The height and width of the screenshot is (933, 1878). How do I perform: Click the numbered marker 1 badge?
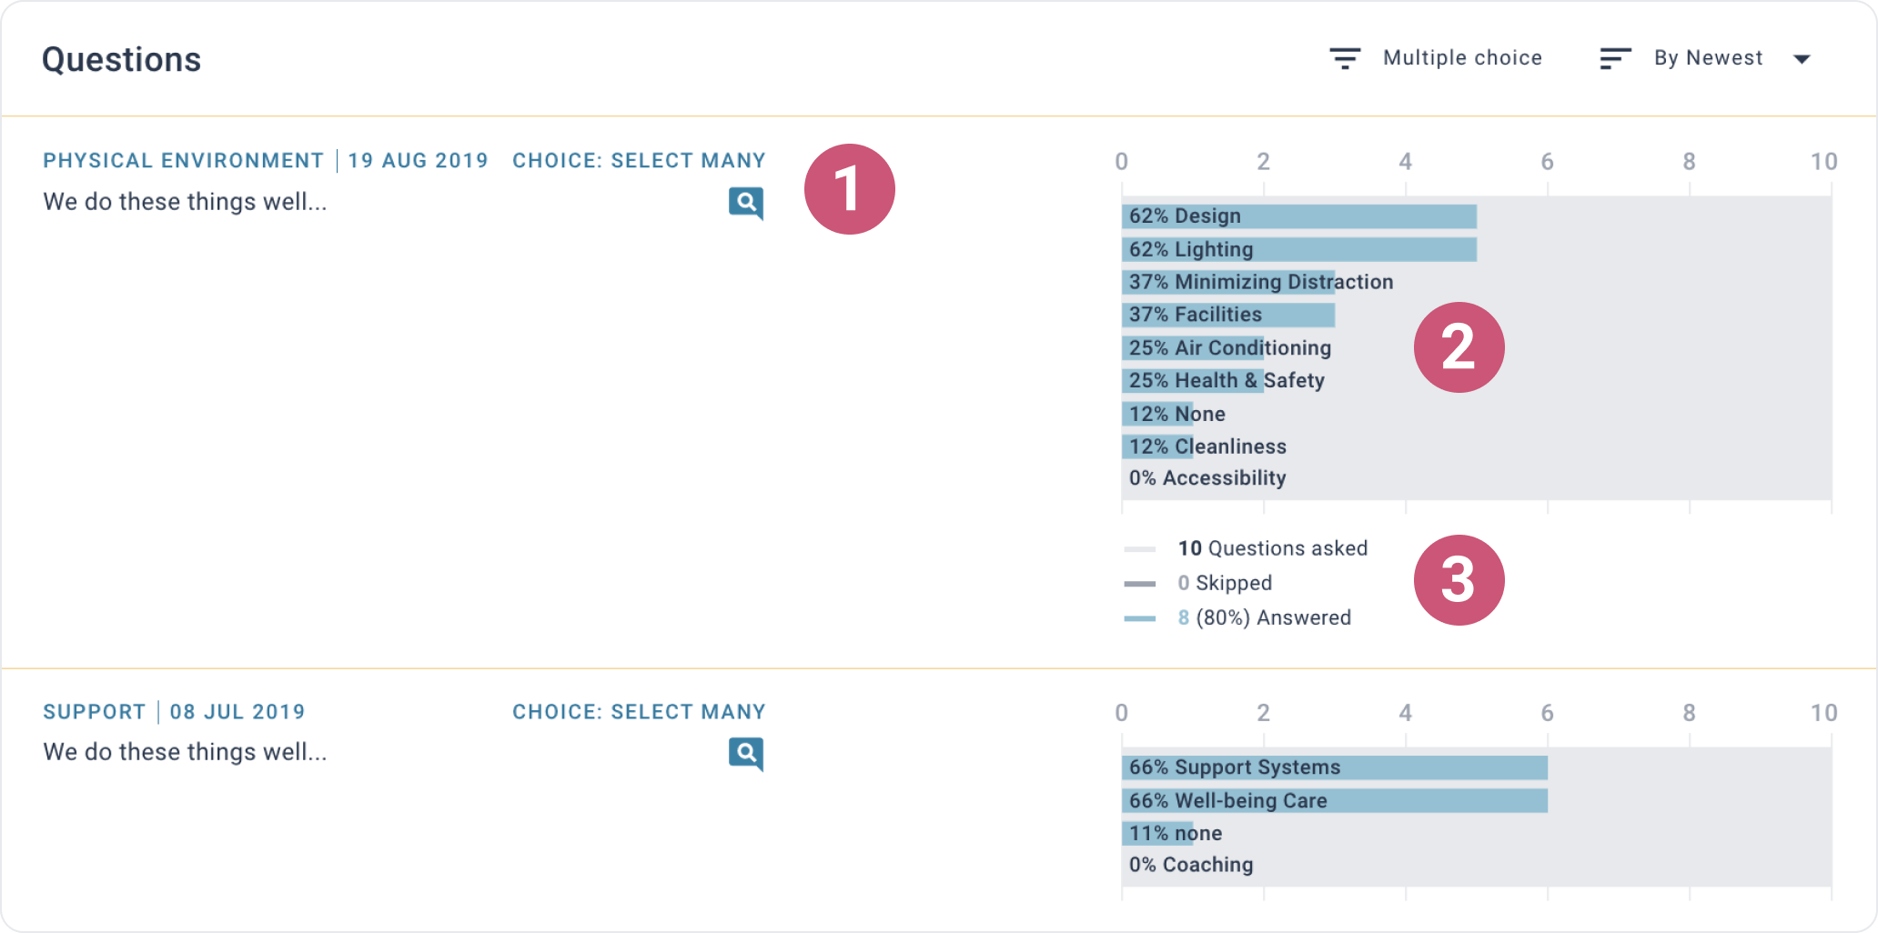tap(850, 189)
